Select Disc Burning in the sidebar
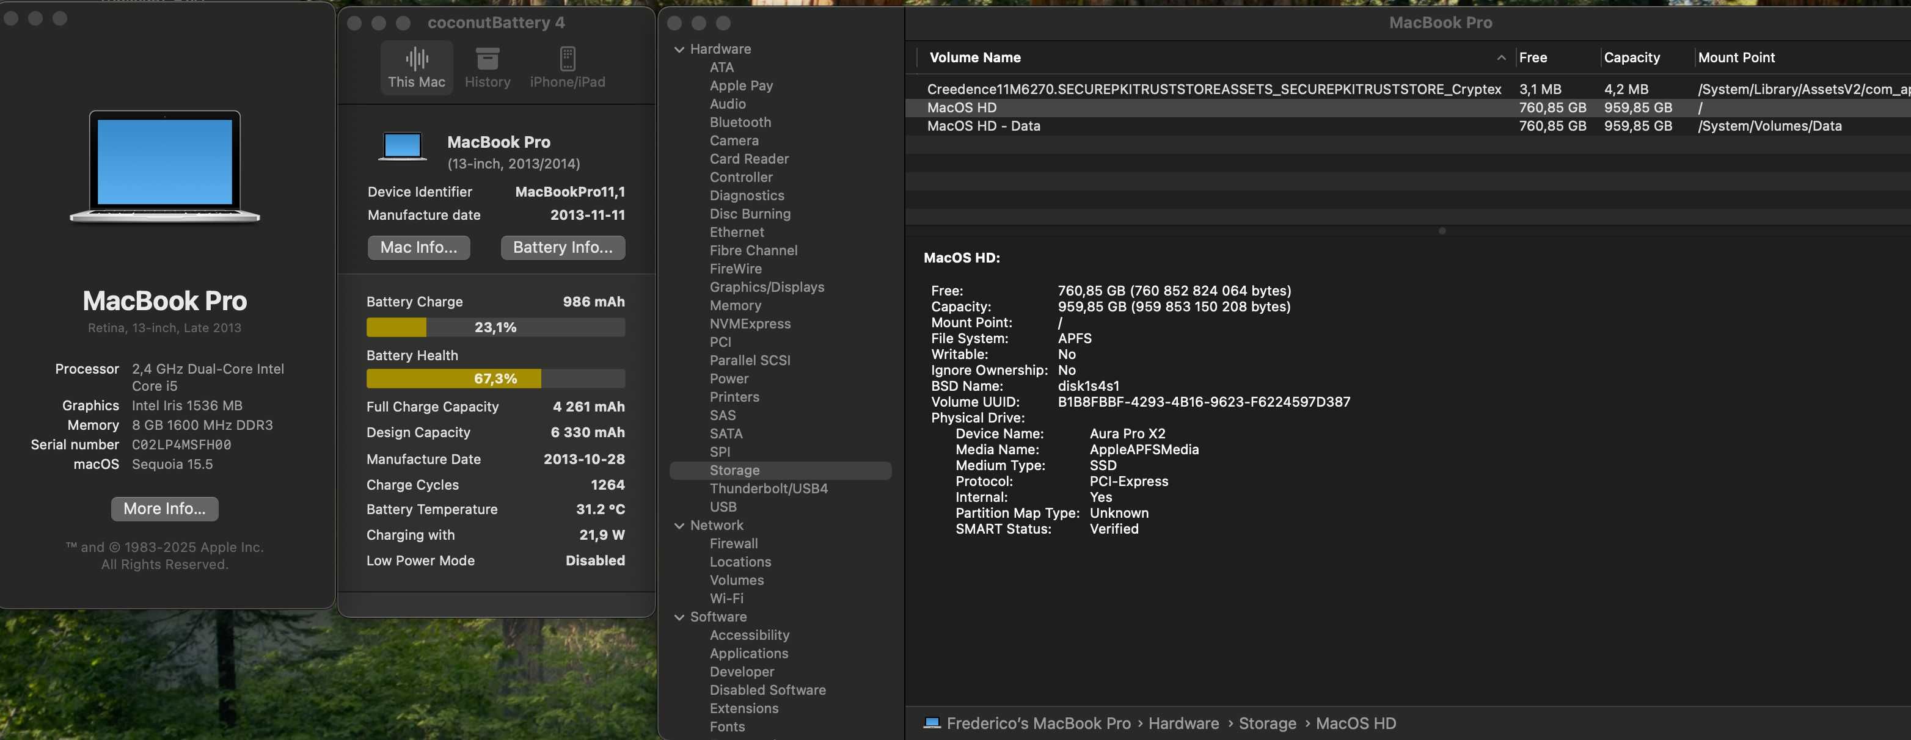Image resolution: width=1911 pixels, height=740 pixels. pyautogui.click(x=749, y=214)
